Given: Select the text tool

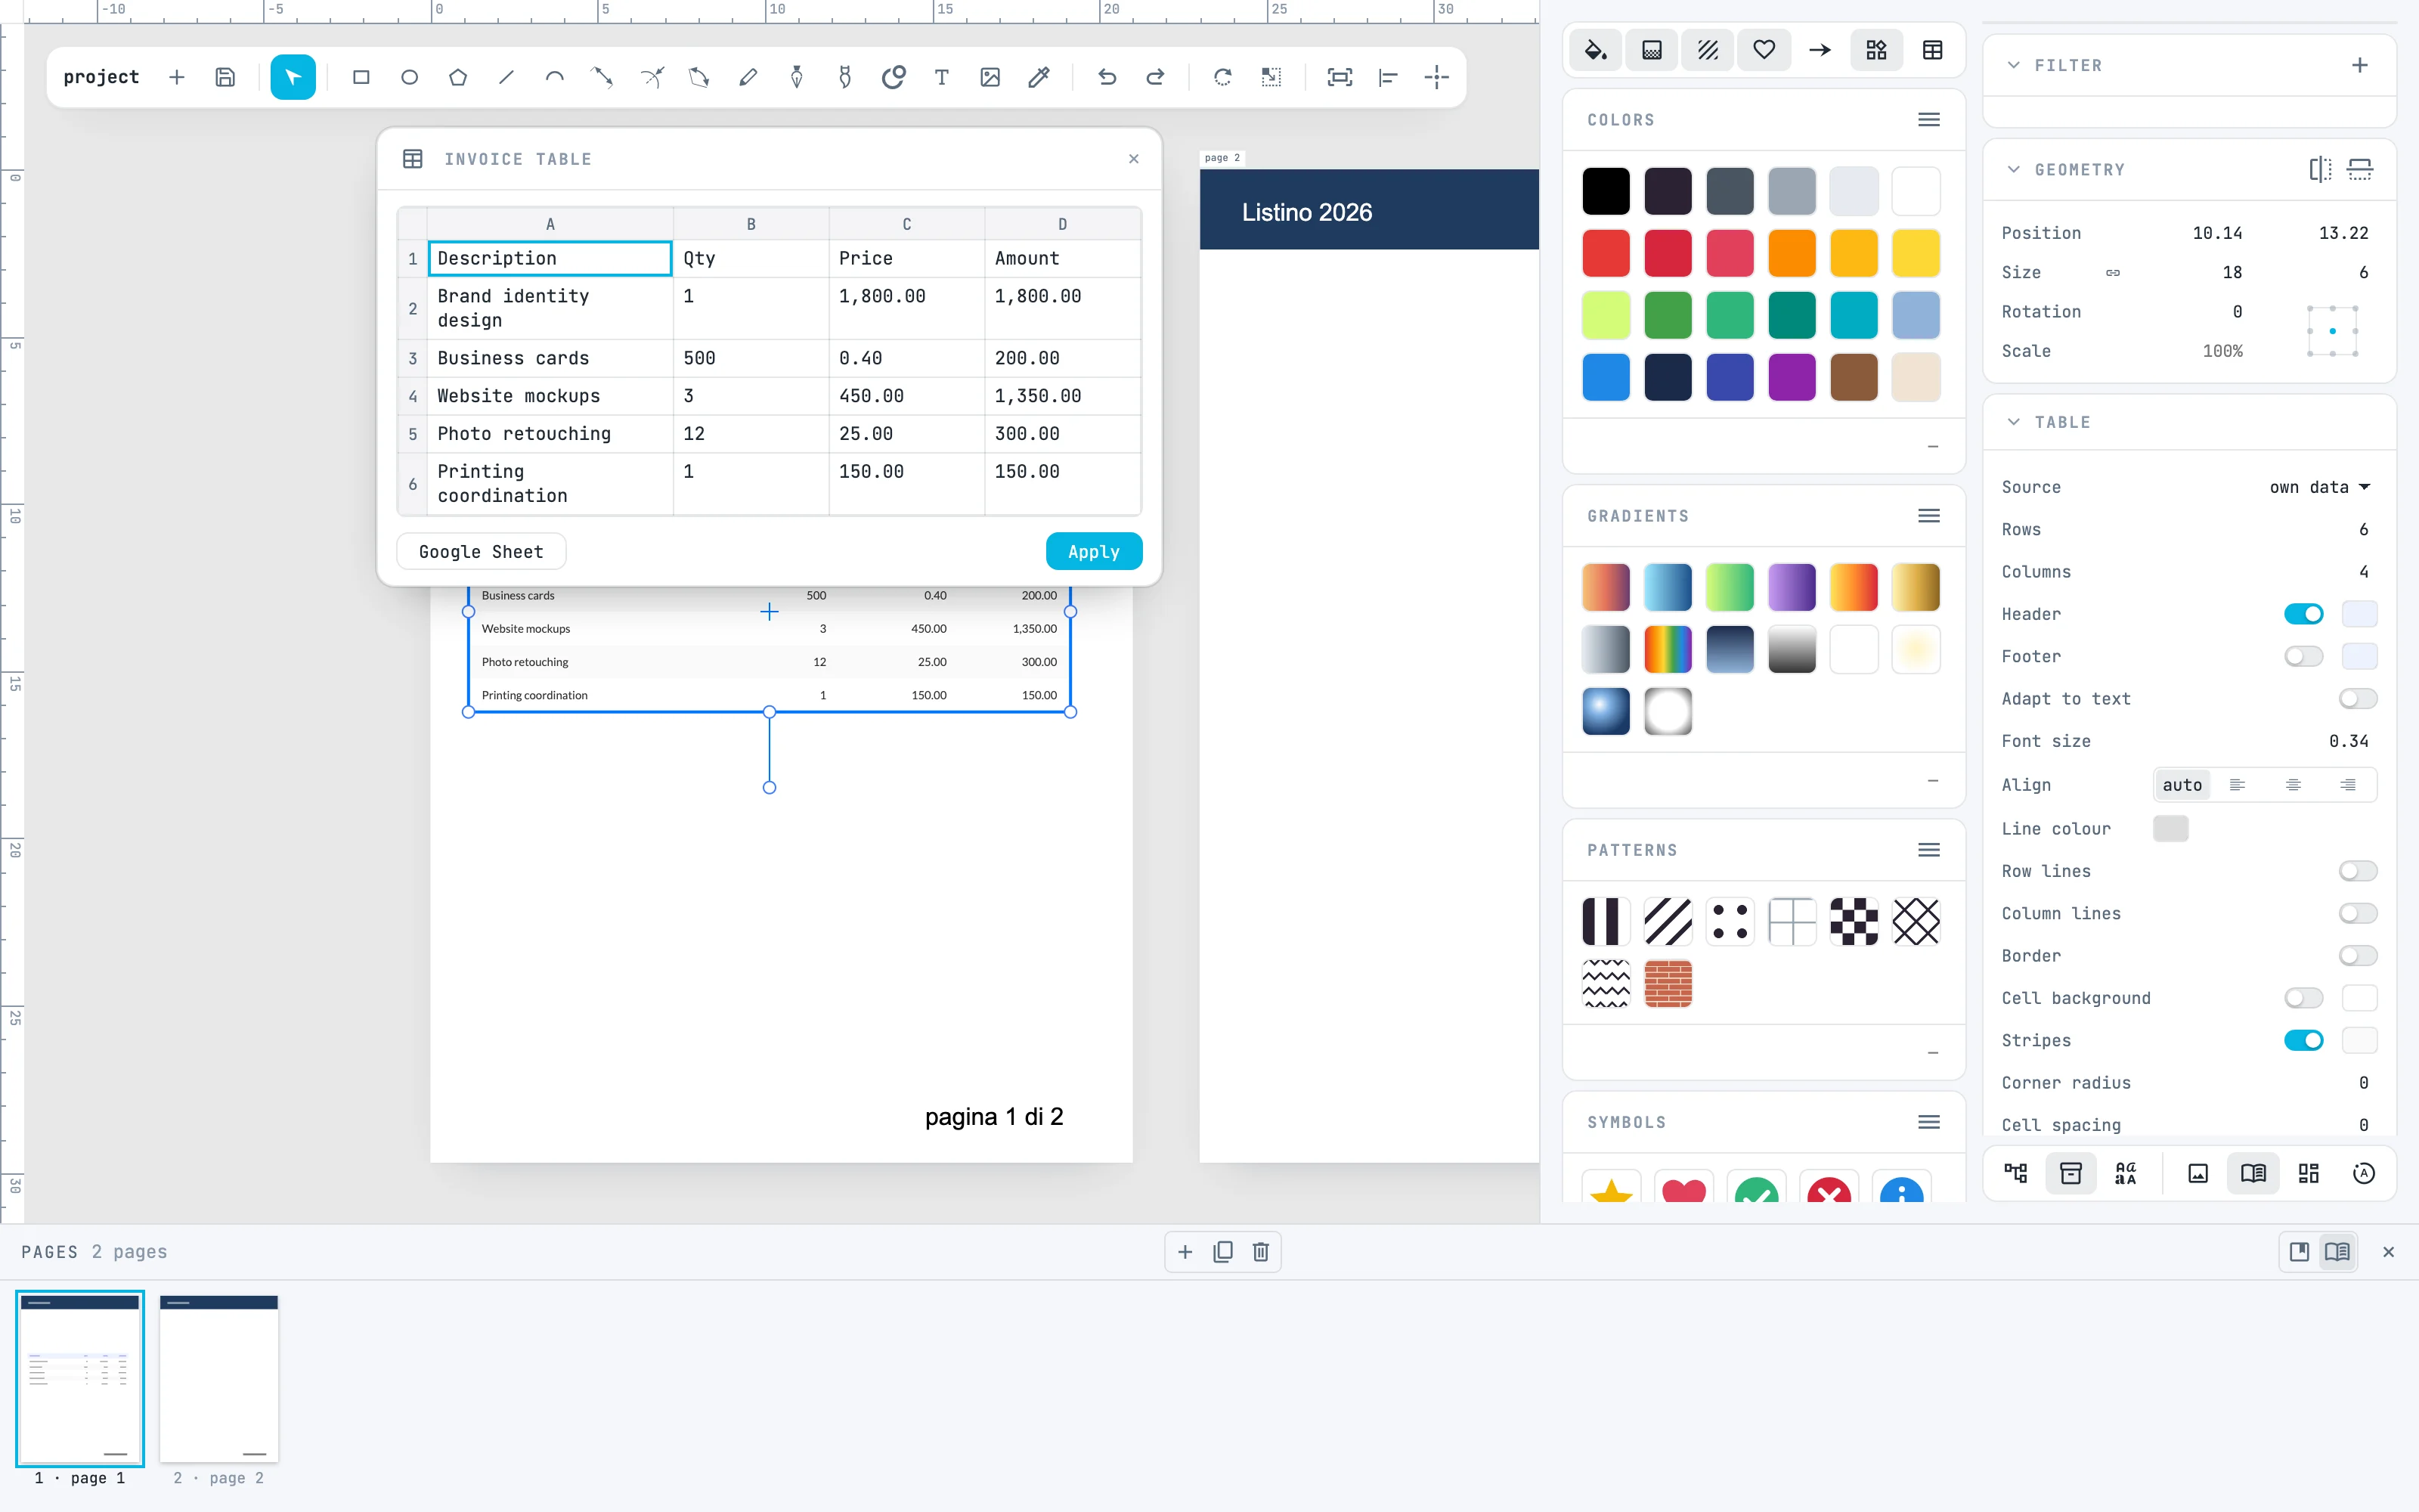Looking at the screenshot, I should tap(942, 77).
